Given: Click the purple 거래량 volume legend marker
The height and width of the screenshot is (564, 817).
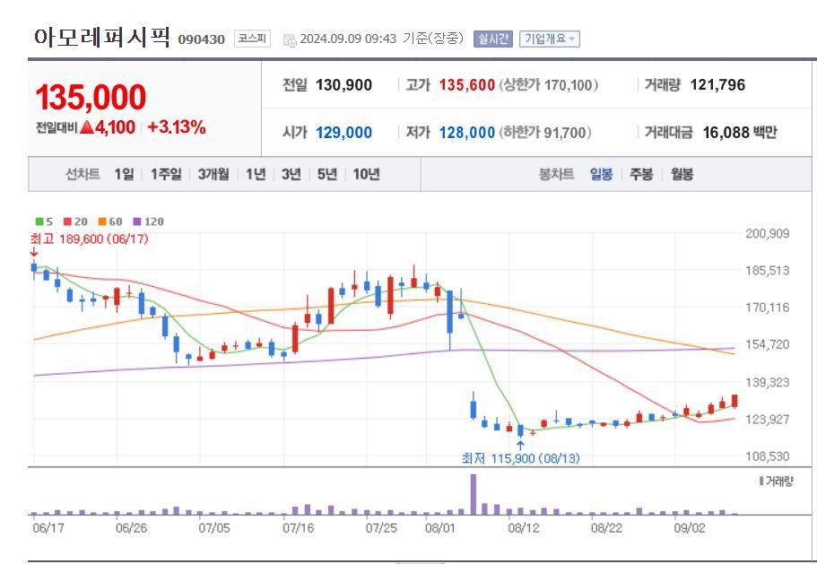Looking at the screenshot, I should click(761, 481).
